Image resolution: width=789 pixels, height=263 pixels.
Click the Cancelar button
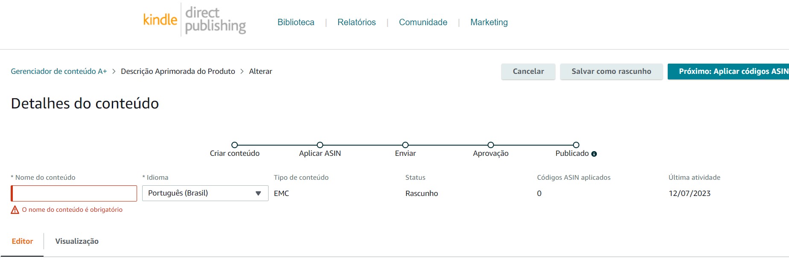click(x=528, y=71)
